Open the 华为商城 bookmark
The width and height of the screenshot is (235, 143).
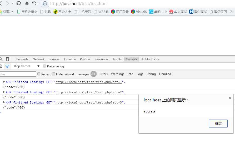click(x=178, y=12)
